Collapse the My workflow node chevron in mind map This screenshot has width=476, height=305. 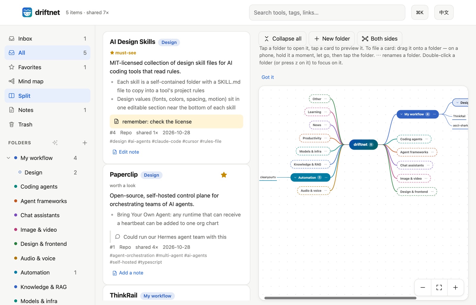pyautogui.click(x=401, y=114)
